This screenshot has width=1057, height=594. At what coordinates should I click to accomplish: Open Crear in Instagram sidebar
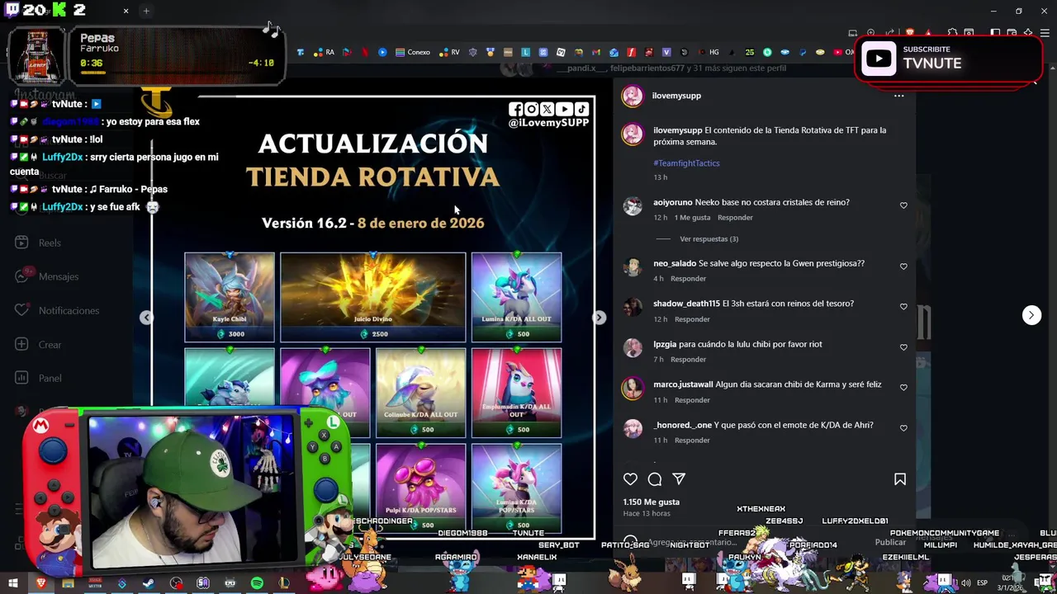pyautogui.click(x=39, y=344)
